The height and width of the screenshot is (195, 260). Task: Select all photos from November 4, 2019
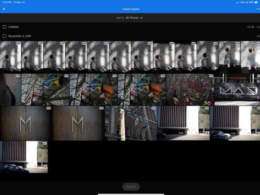pos(5,36)
